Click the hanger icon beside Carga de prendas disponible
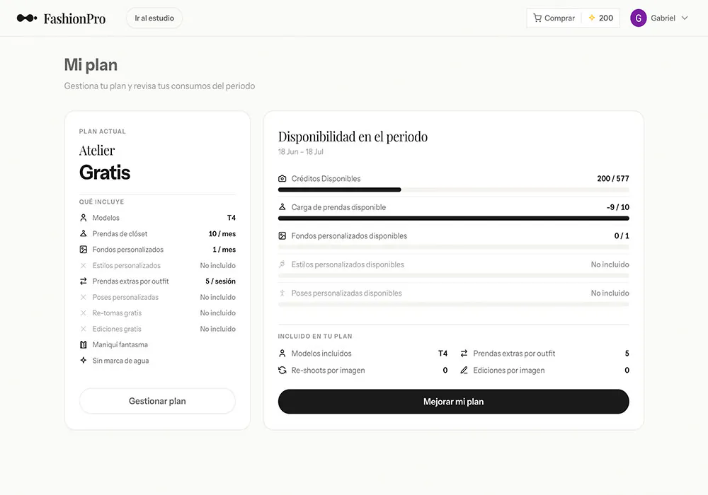Image resolution: width=708 pixels, height=495 pixels. pyautogui.click(x=282, y=207)
